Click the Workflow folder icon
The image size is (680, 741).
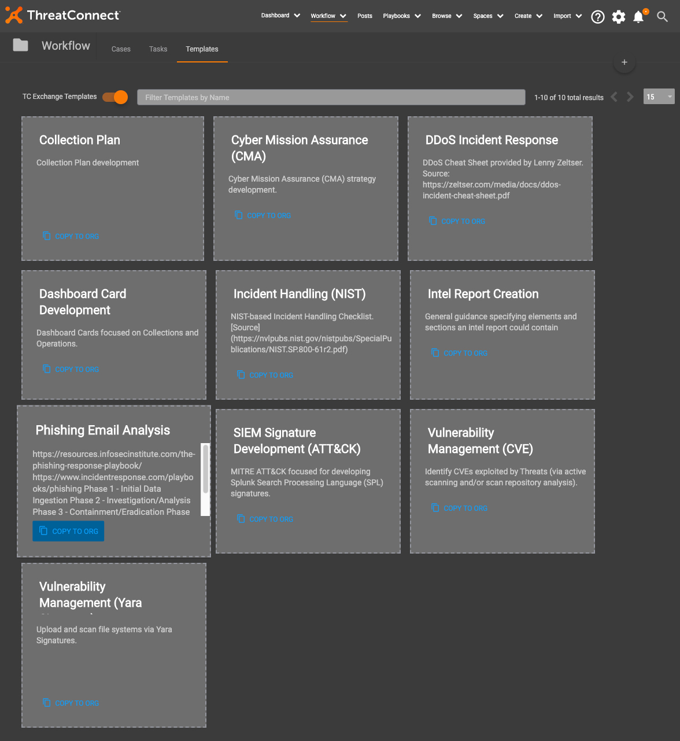(21, 45)
